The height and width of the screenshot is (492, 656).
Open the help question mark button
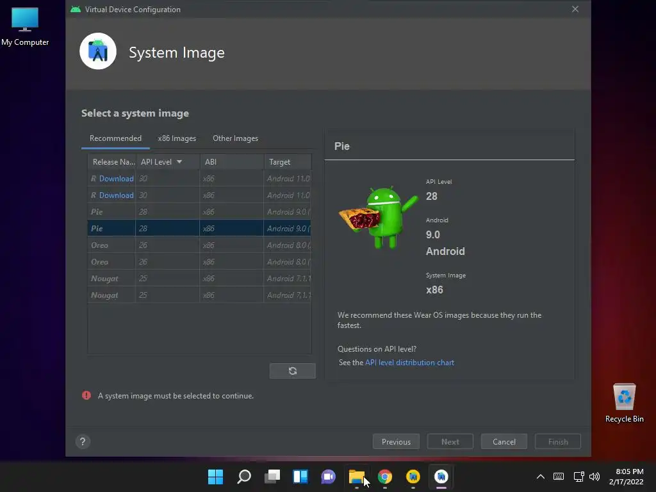(x=83, y=441)
